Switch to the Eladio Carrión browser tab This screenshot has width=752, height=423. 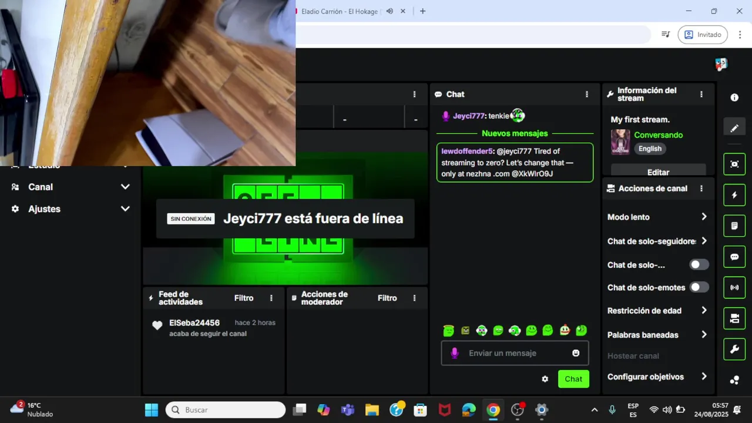339,11
